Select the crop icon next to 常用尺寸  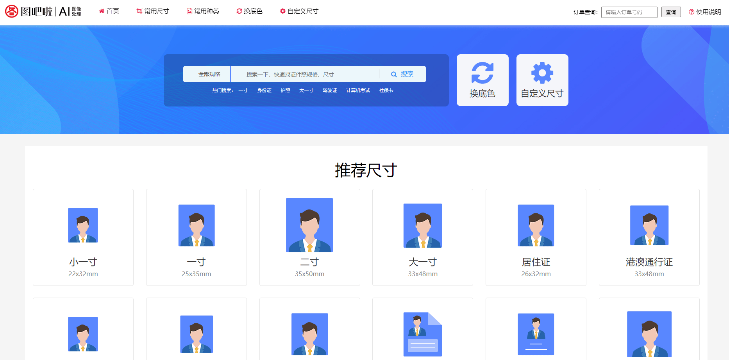click(x=139, y=11)
